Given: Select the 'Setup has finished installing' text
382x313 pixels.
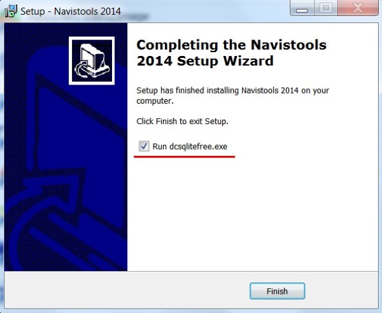Looking at the screenshot, I should click(x=232, y=90).
